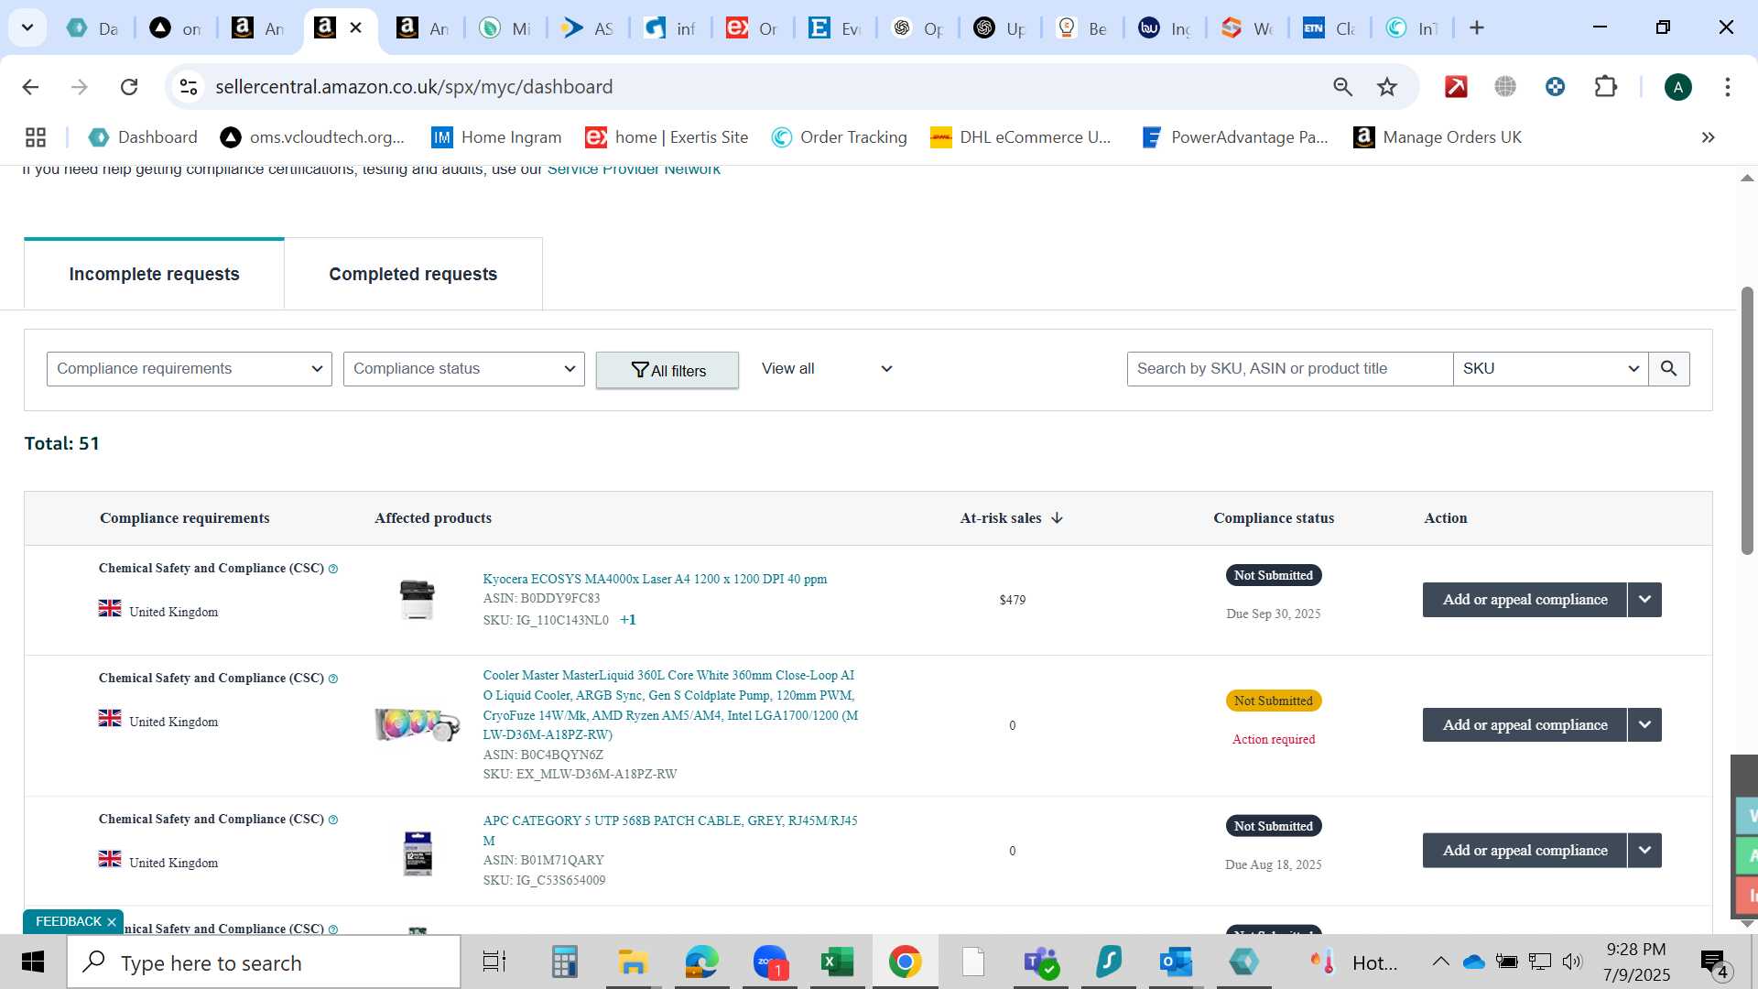The width and height of the screenshot is (1758, 989).
Task: Open Service Provider Network link
Action: coord(634,169)
